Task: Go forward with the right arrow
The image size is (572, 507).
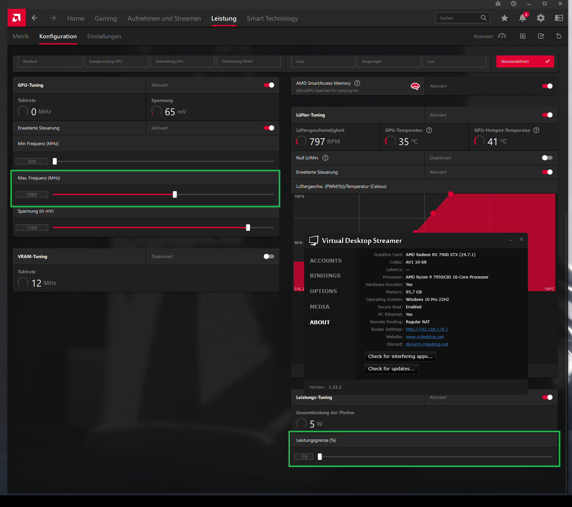Action: coord(53,18)
